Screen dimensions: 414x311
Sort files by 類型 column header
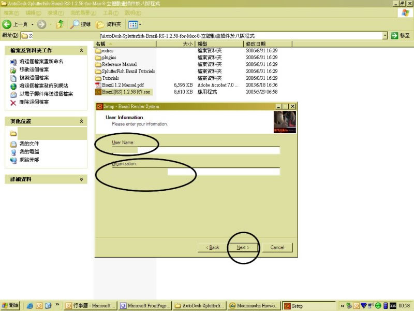(219, 44)
